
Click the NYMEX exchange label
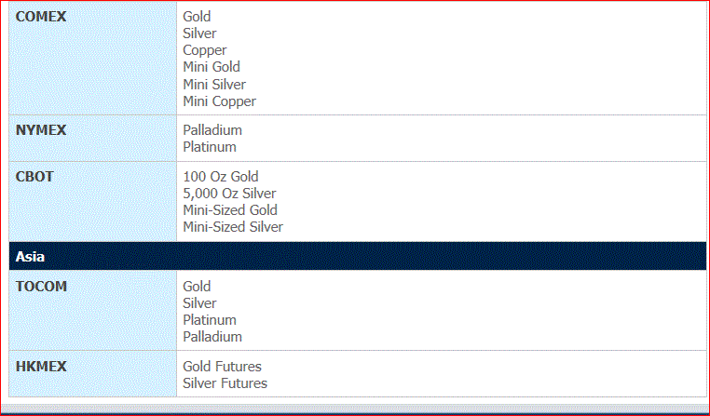pos(41,130)
